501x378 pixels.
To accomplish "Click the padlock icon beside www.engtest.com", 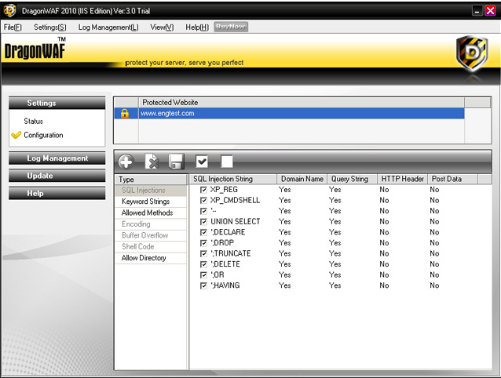I will coord(125,113).
